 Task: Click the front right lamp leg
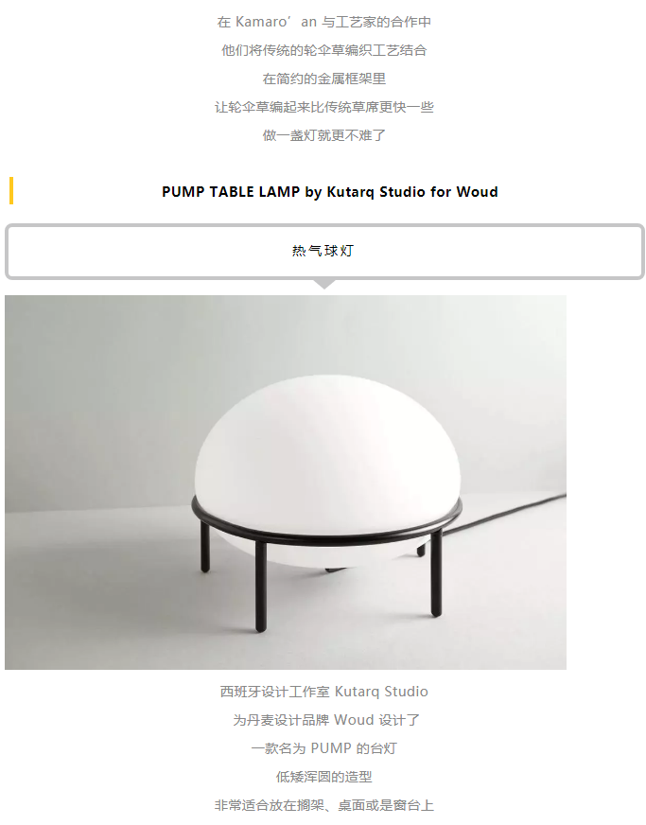(x=436, y=573)
